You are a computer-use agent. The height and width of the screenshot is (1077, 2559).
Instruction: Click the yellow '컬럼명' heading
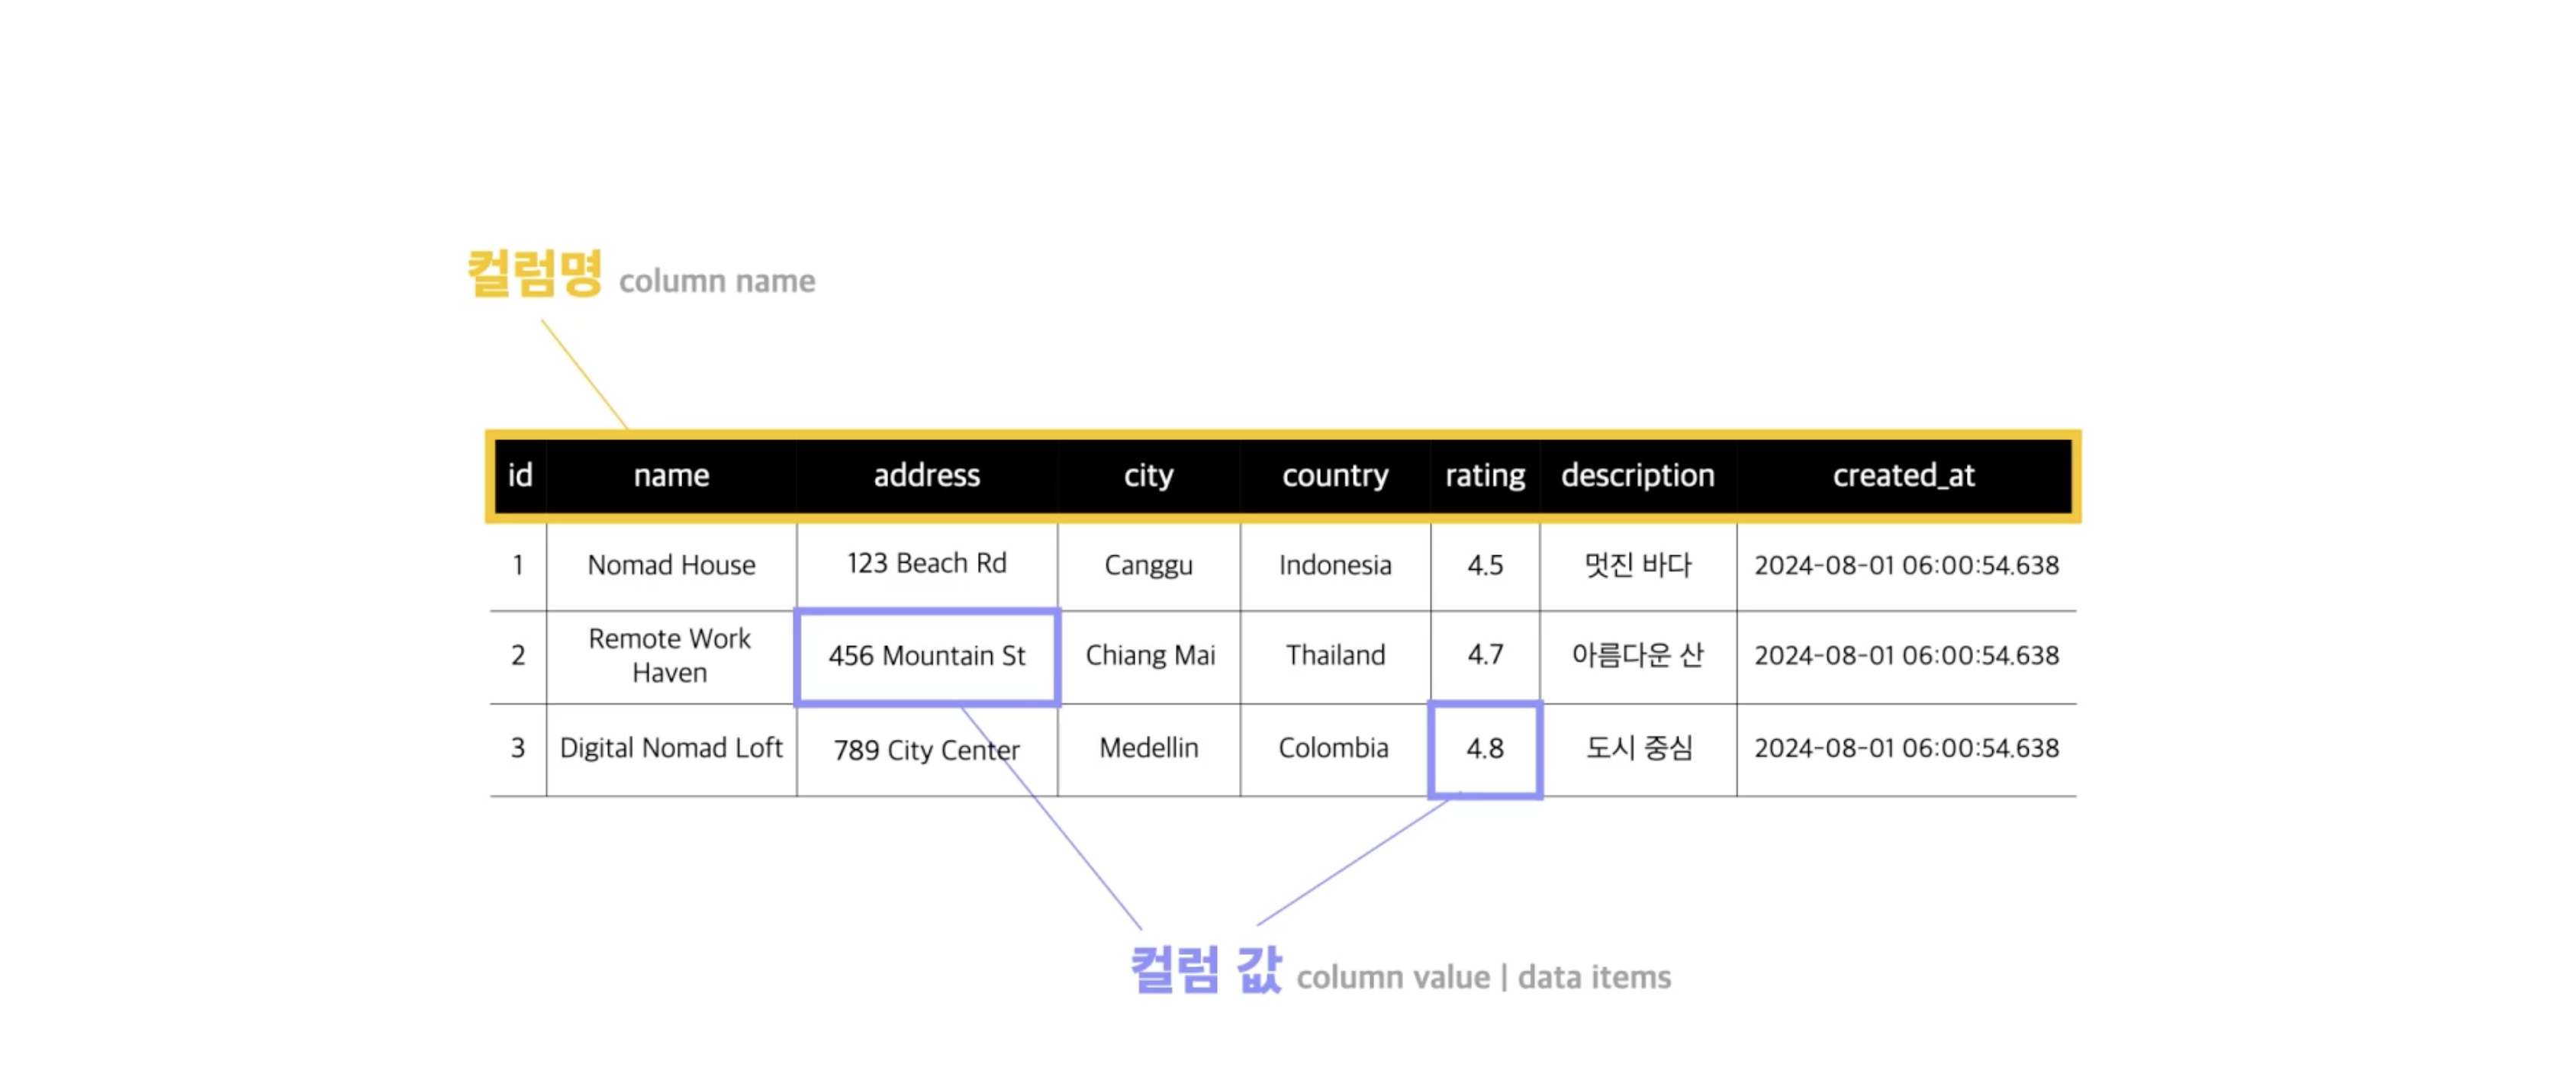(x=534, y=273)
